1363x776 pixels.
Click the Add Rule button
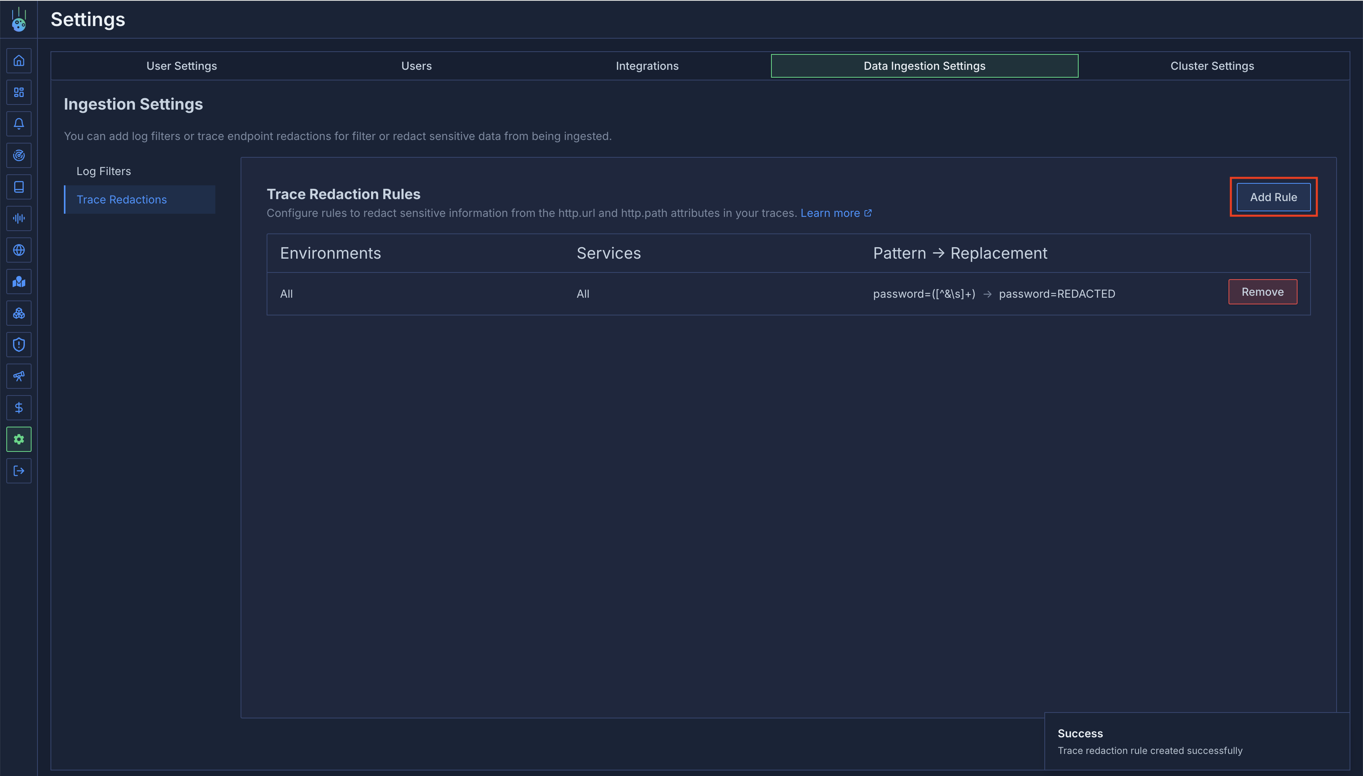click(1273, 197)
